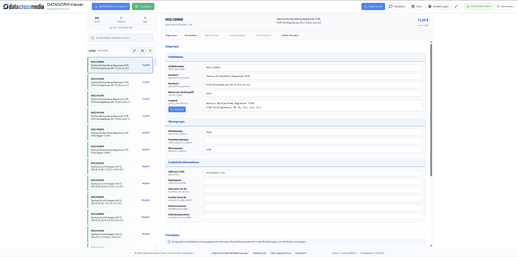Image resolution: width=518 pixels, height=257 pixels.
Task: Open the Haftungsausschluss footer link
Action: tap(280, 253)
